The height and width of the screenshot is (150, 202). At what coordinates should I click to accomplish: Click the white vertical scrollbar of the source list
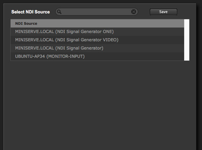click(x=187, y=40)
